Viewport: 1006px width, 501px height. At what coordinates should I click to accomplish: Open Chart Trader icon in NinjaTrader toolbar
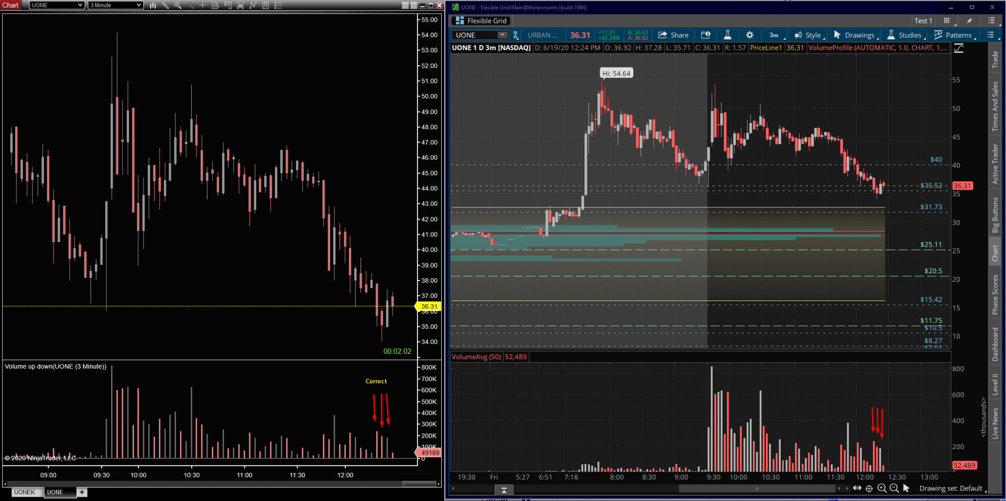pyautogui.click(x=227, y=5)
